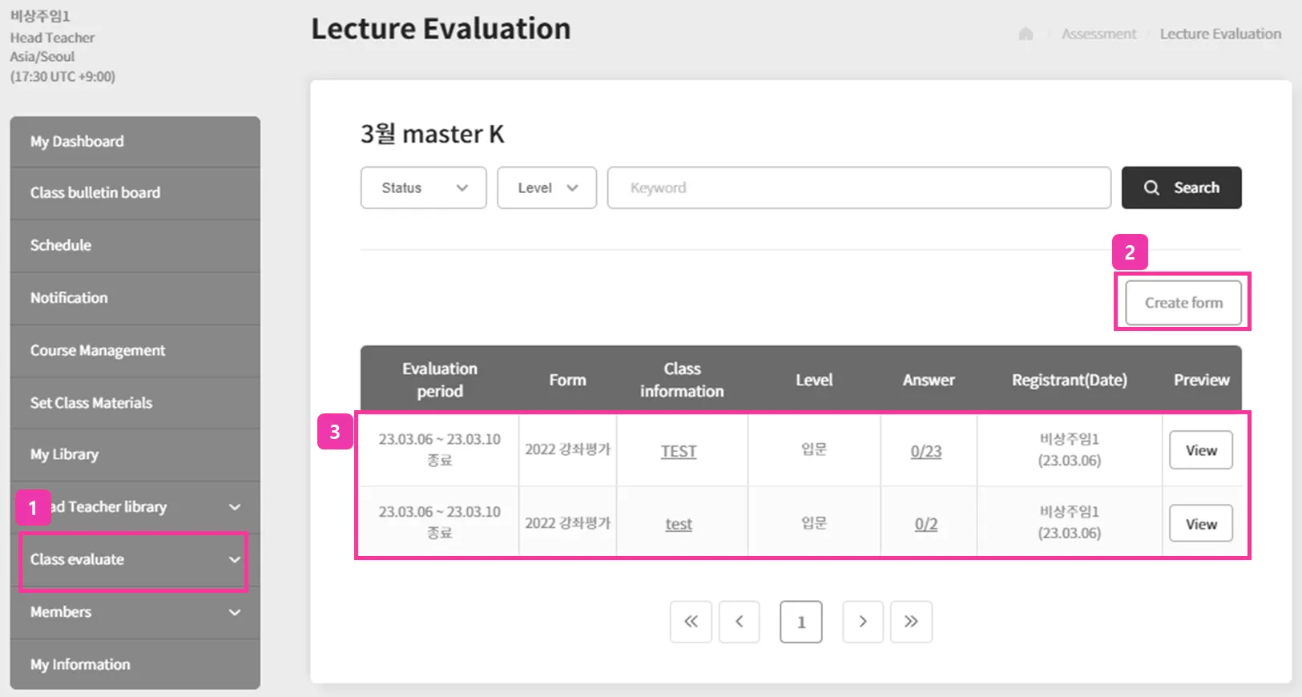Open the Status dropdown filter
1302x697 pixels.
point(423,187)
